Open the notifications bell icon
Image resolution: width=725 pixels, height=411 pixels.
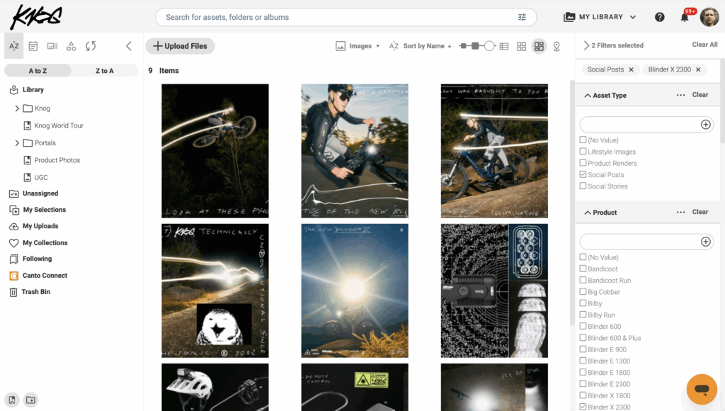(x=684, y=16)
